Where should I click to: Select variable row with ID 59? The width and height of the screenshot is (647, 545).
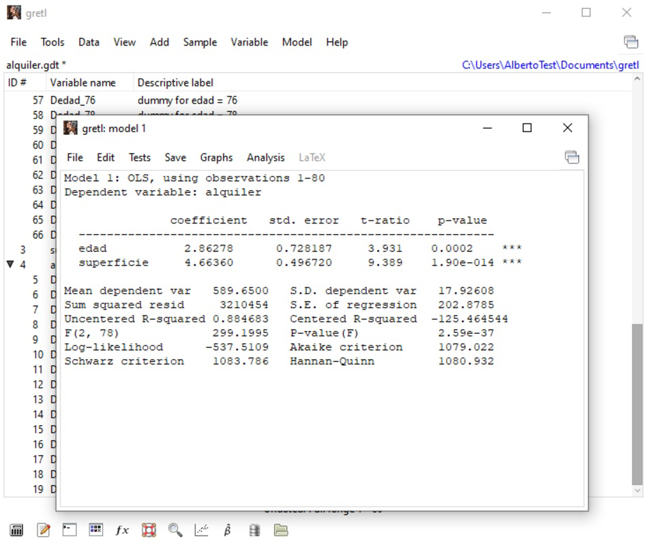[30, 130]
